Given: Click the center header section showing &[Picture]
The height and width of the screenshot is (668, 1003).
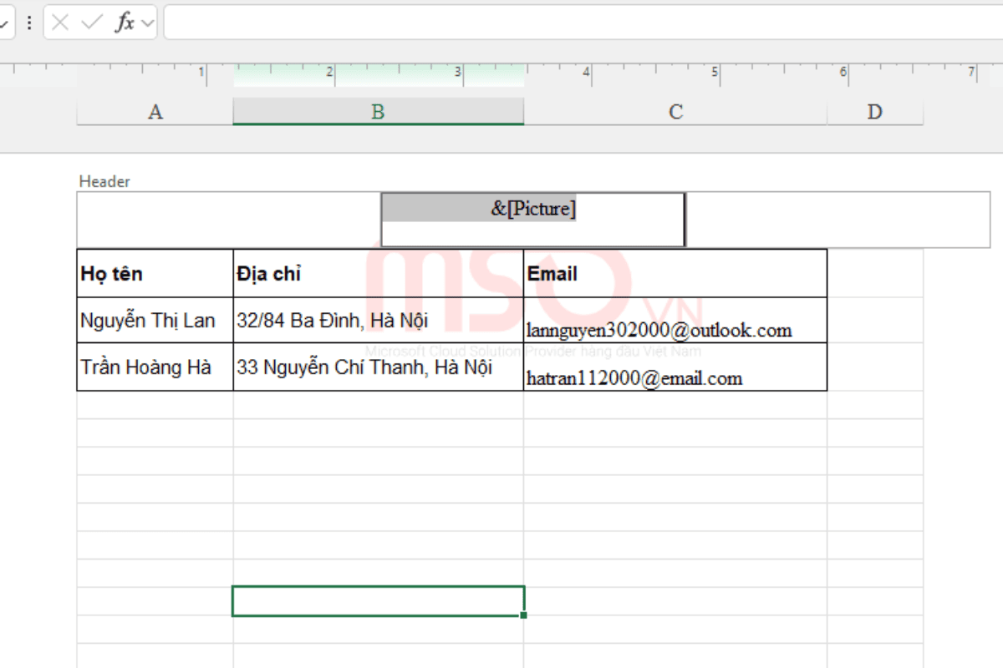Looking at the screenshot, I should (x=532, y=219).
